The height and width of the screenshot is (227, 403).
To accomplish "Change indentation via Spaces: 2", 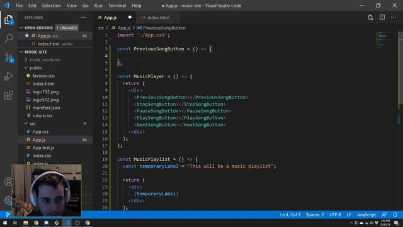I will pos(315,214).
